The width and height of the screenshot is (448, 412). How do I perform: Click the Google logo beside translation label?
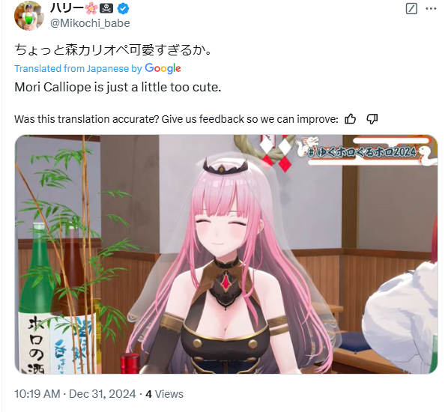tap(163, 69)
